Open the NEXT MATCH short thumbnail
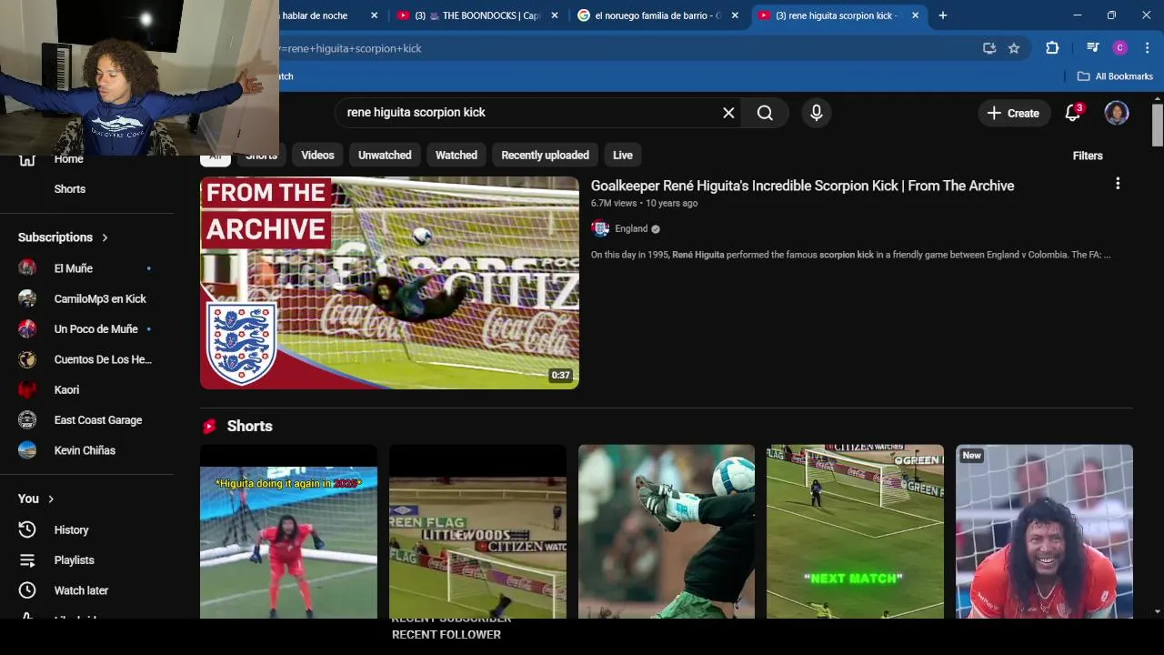The width and height of the screenshot is (1164, 655). tap(855, 532)
